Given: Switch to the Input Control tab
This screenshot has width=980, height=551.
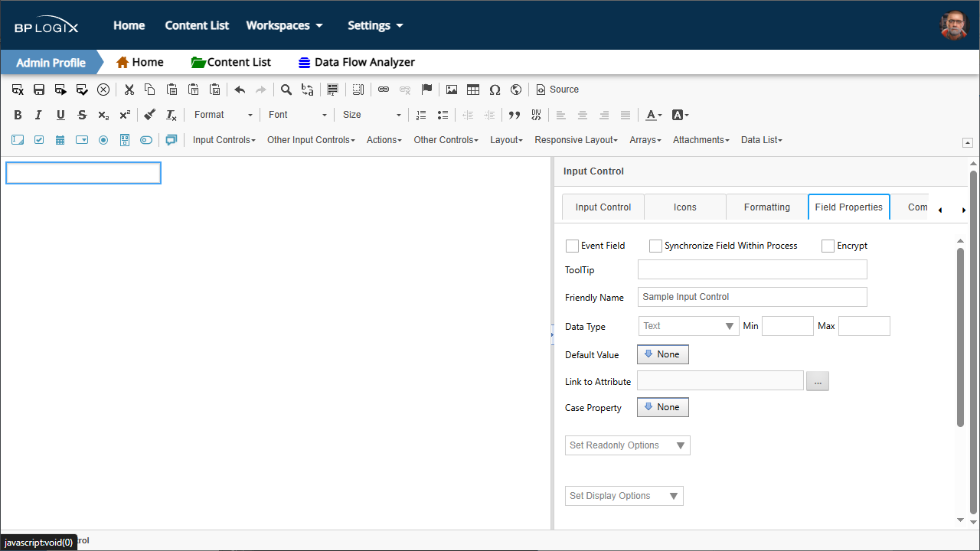Looking at the screenshot, I should (x=603, y=207).
